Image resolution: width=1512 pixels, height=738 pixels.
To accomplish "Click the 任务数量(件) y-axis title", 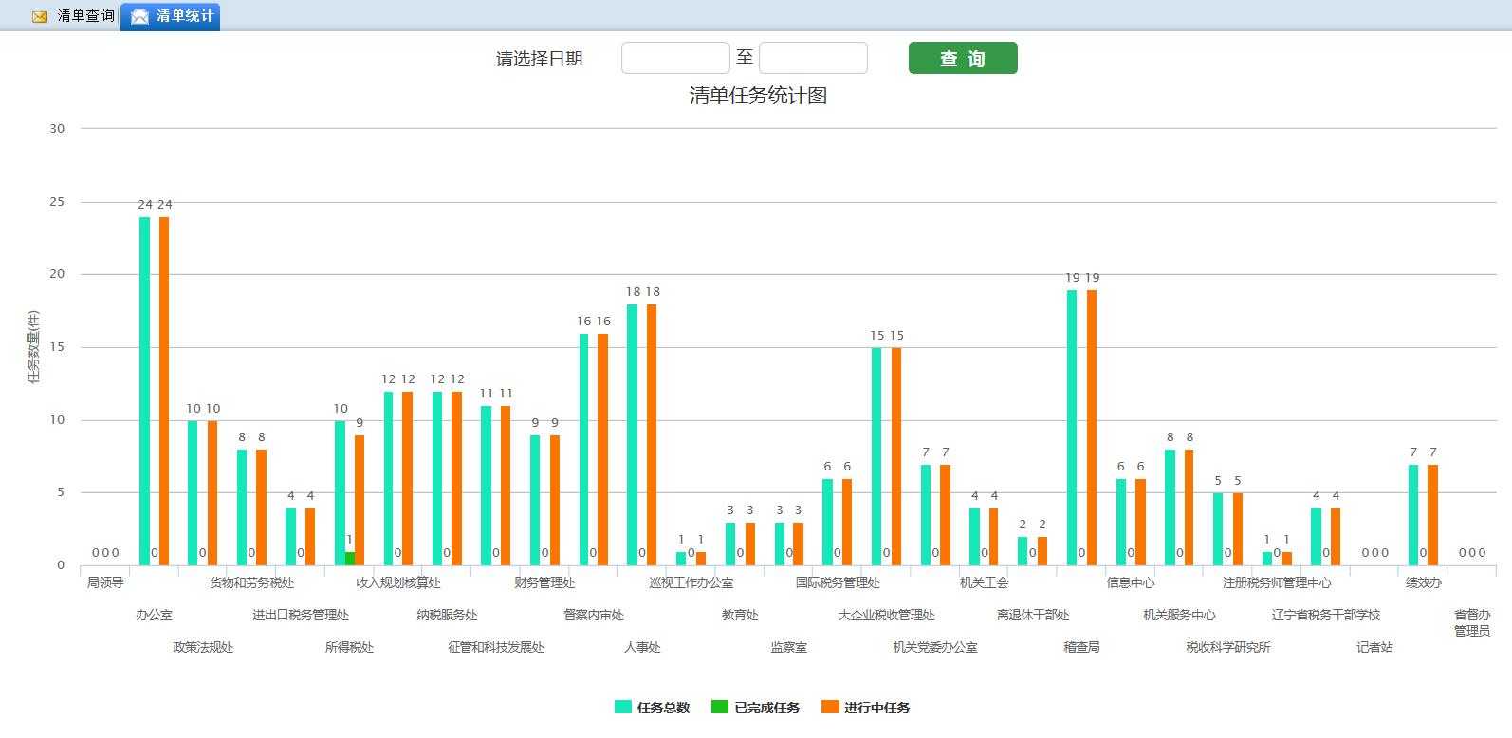I will [x=34, y=346].
